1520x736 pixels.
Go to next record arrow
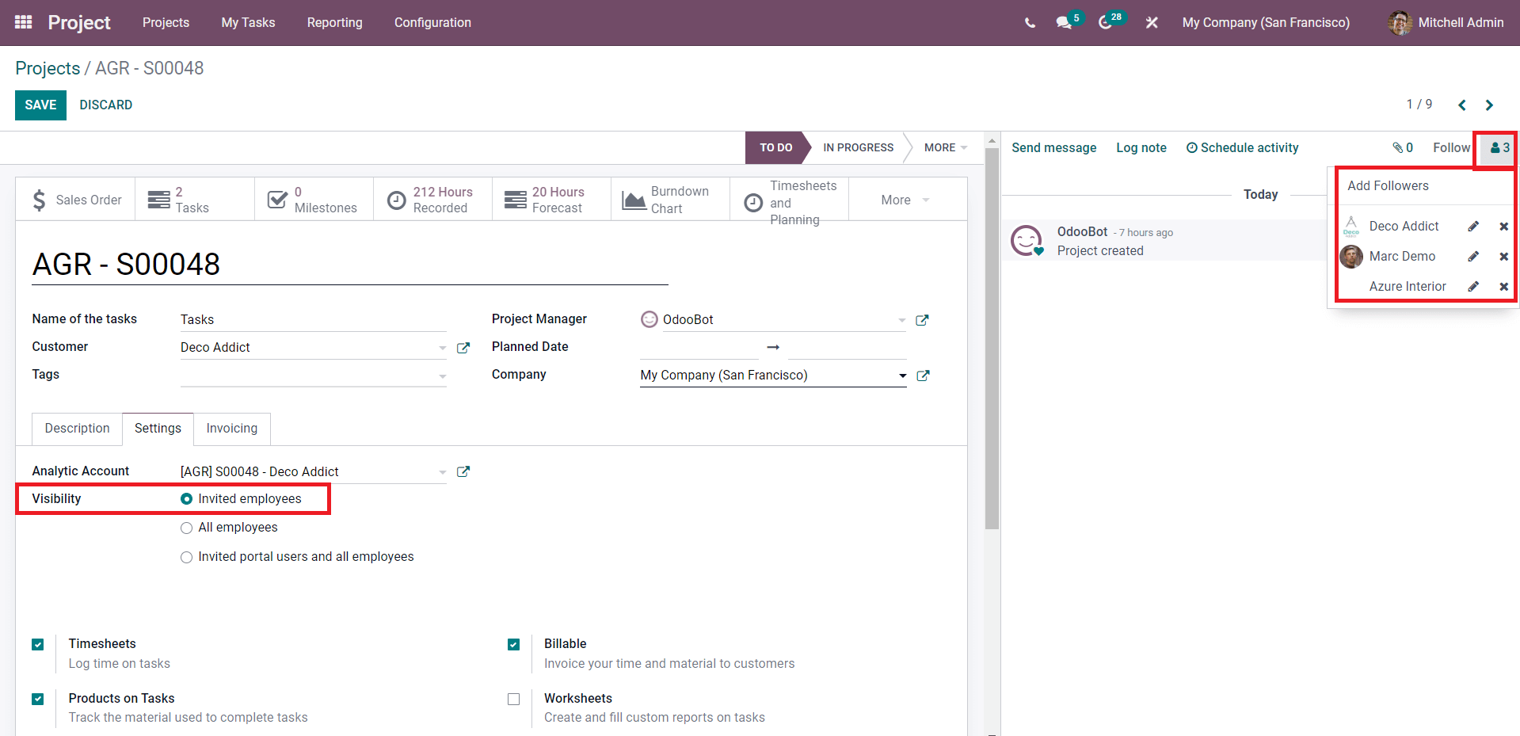(x=1489, y=105)
